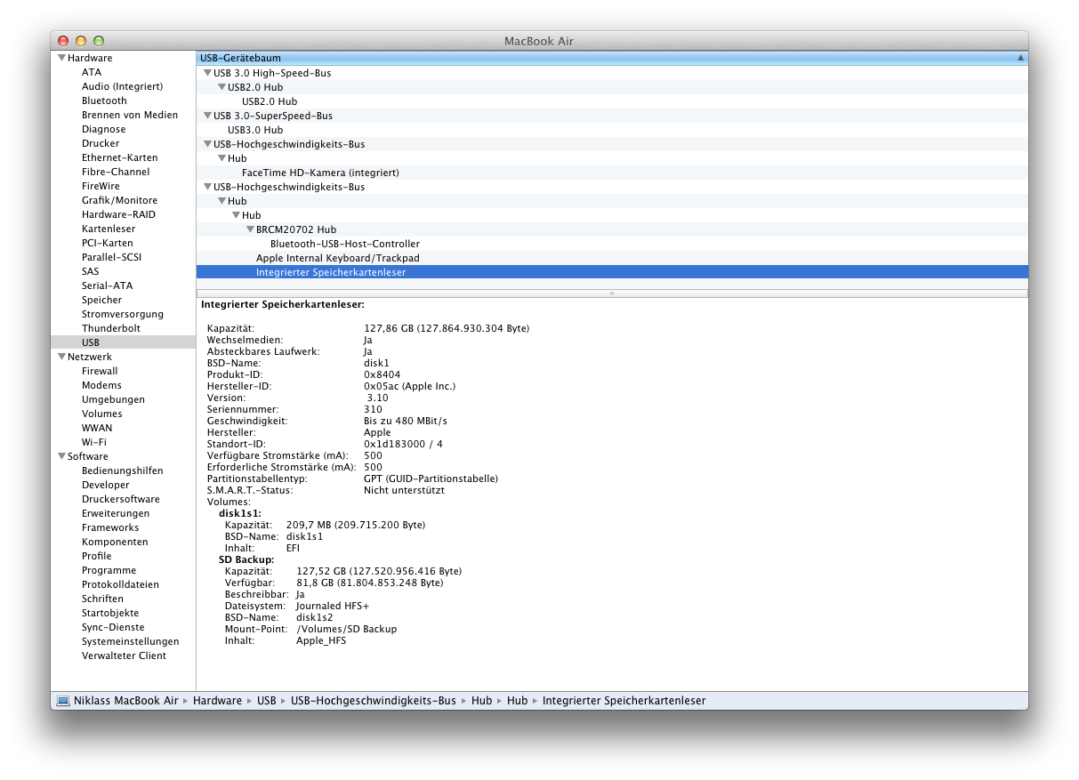
Task: Click Niklass MacBook Air in path bar
Action: click(126, 701)
